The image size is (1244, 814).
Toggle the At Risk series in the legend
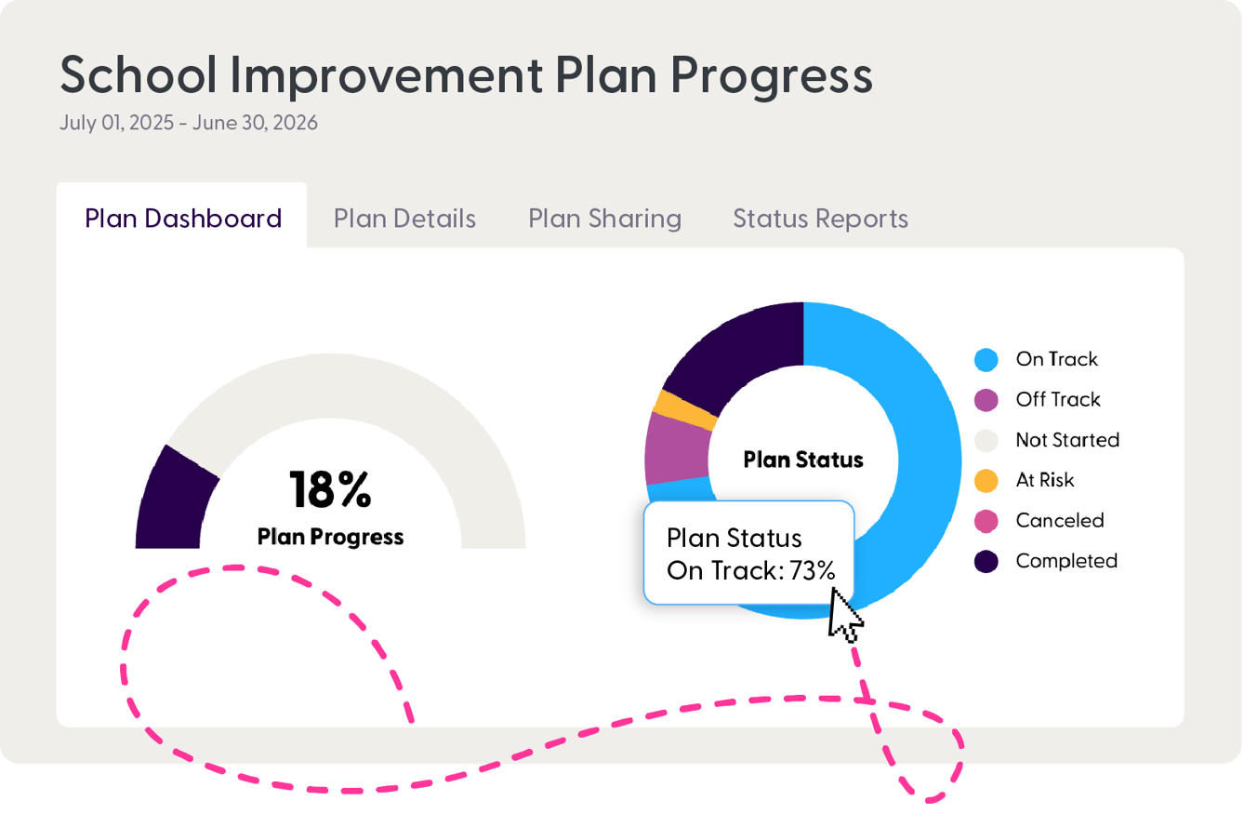pyautogui.click(x=1045, y=480)
